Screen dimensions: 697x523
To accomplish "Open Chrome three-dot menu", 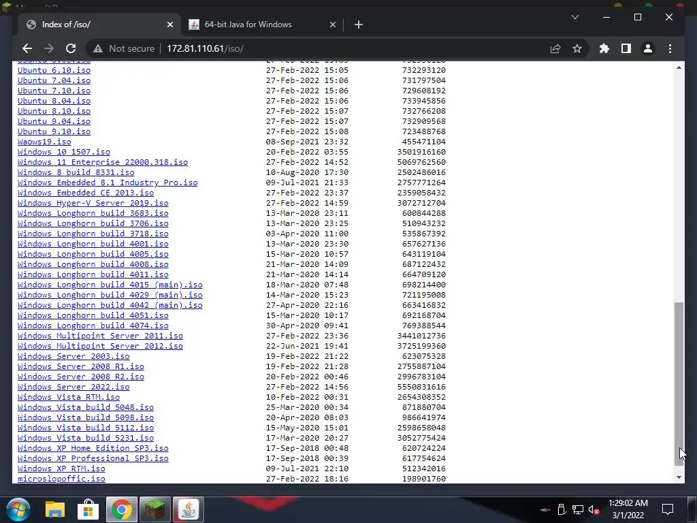I will coord(670,48).
